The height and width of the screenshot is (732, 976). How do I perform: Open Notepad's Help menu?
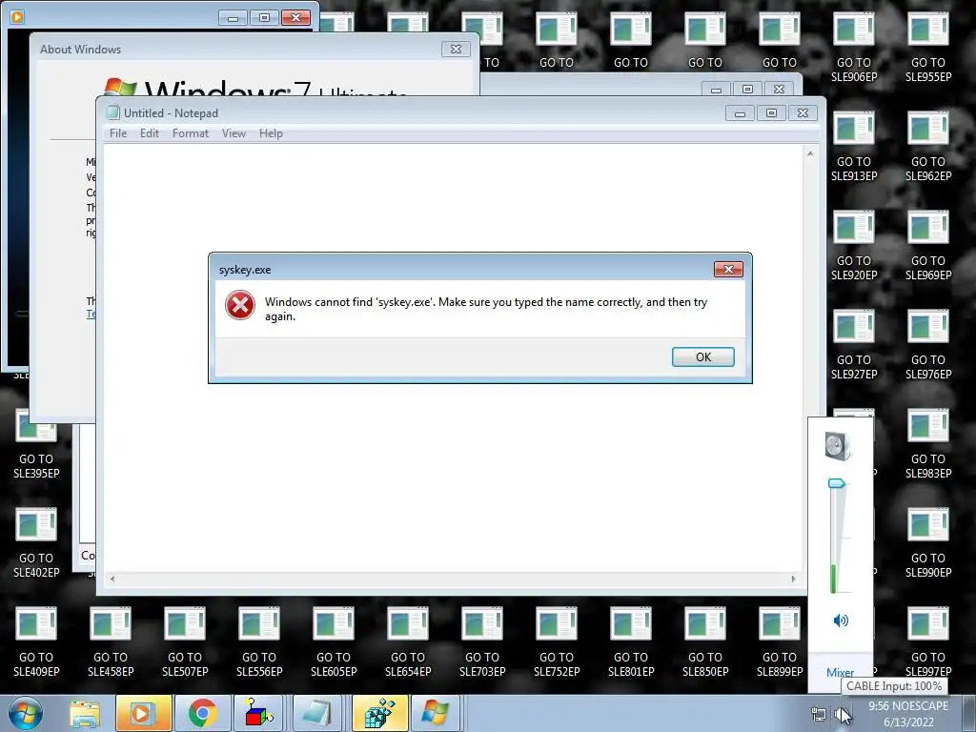(271, 133)
